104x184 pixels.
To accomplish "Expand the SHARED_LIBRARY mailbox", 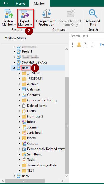I will click(14, 62).
